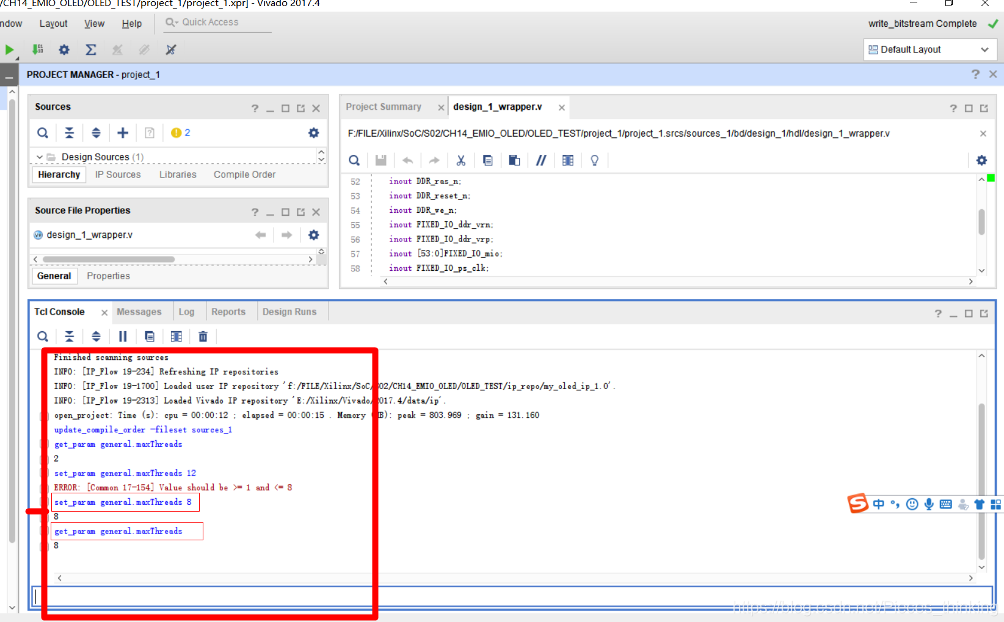Toggle line comments with slash icon

point(541,160)
